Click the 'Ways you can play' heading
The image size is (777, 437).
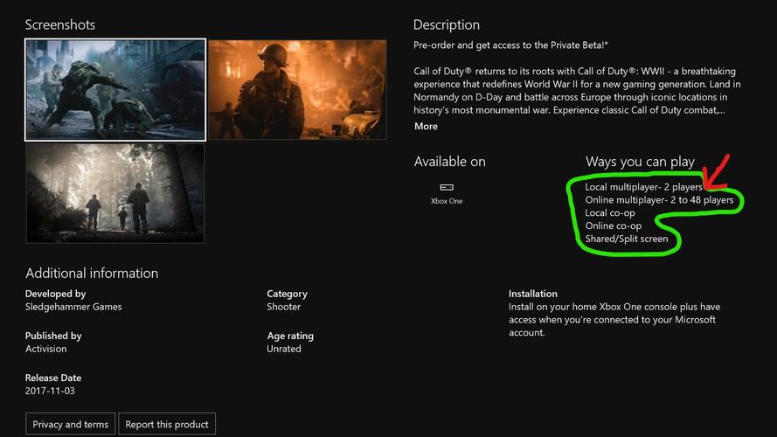[640, 162]
